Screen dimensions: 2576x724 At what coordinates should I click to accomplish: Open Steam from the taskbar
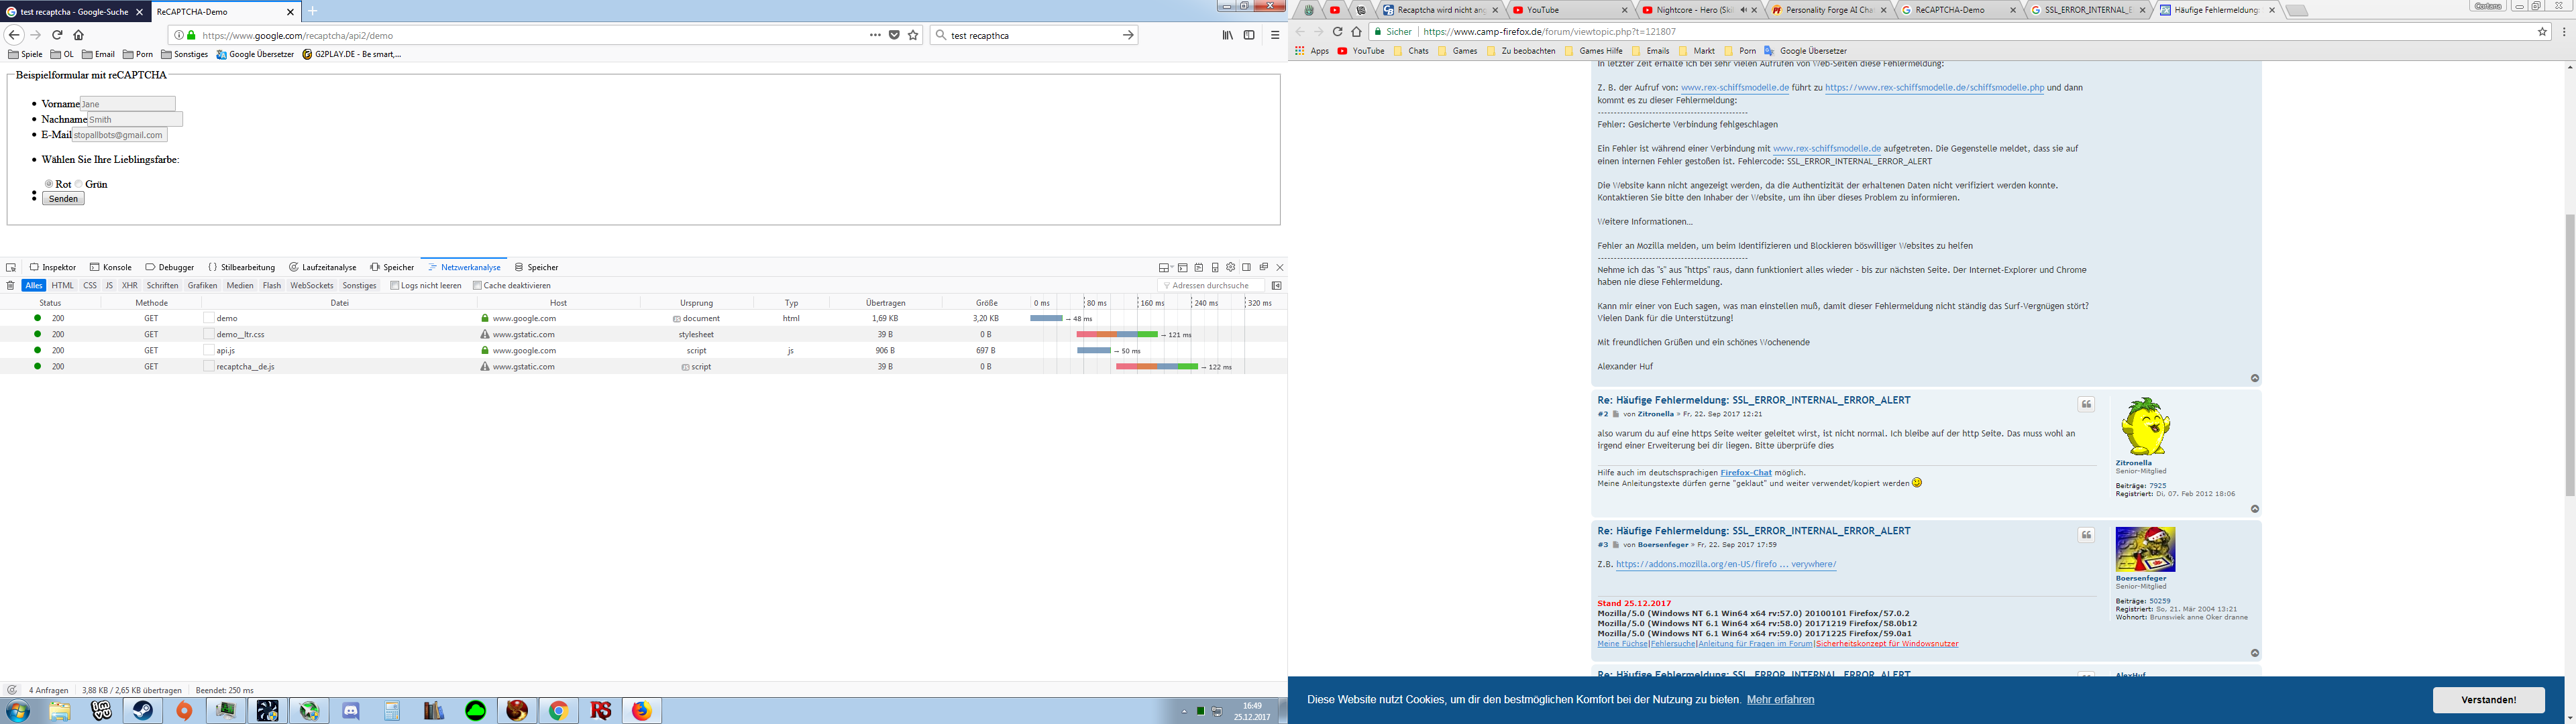tap(143, 711)
